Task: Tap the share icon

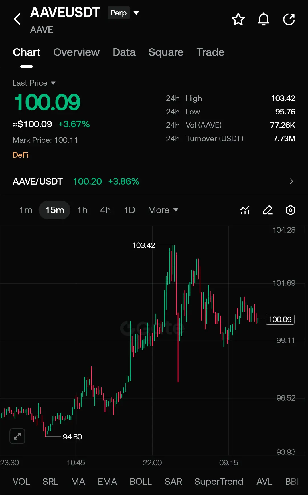Action: coord(289,19)
